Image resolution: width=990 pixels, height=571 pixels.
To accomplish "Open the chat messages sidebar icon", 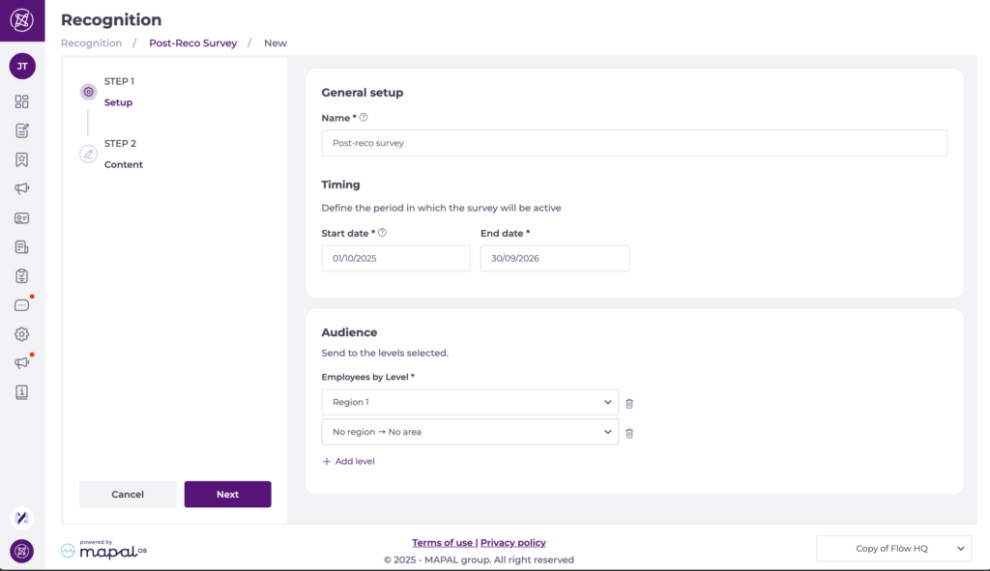I will pos(21,305).
